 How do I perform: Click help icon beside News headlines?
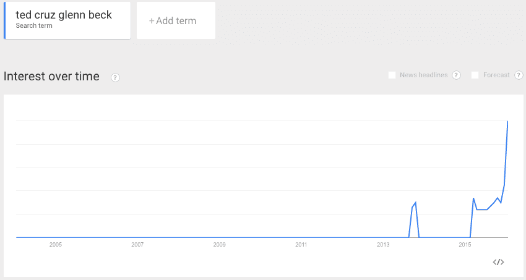pyautogui.click(x=456, y=75)
